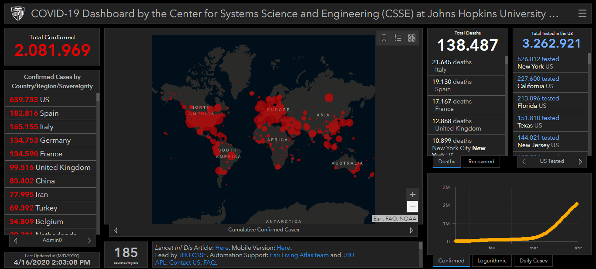Open the basemap gallery grid icon

pyautogui.click(x=412, y=38)
